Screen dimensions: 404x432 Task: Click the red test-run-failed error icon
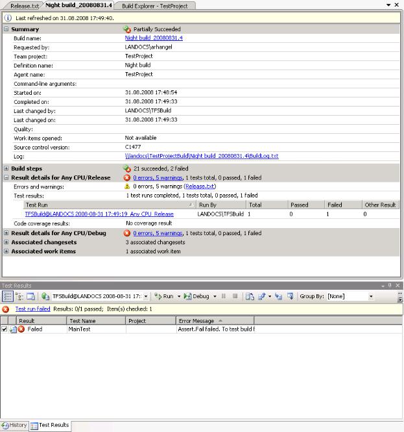[x=6, y=309]
